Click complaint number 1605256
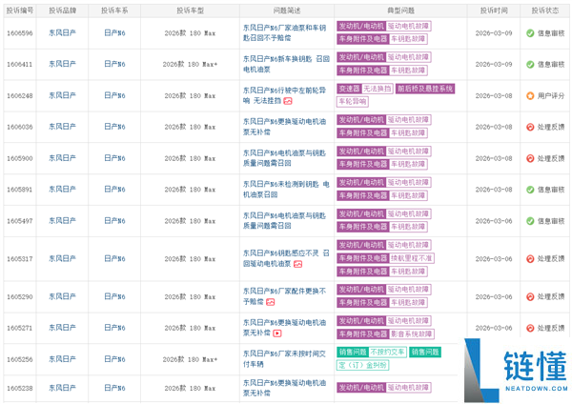This screenshot has height=404, width=572. tap(20, 359)
